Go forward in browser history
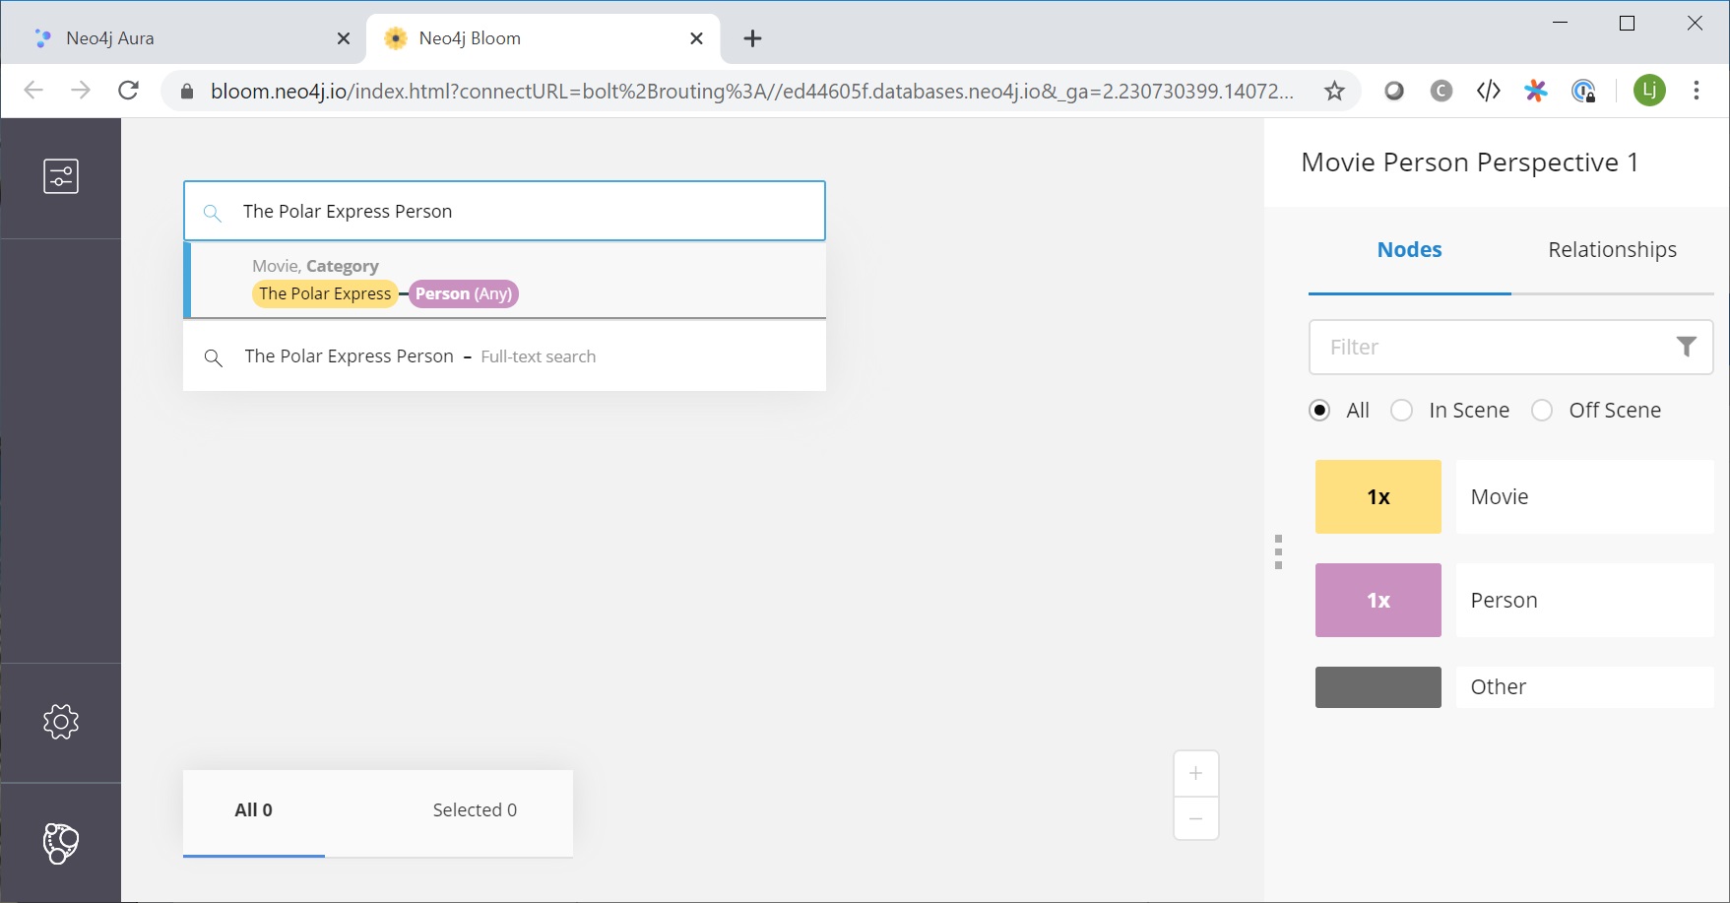Image resolution: width=1730 pixels, height=903 pixels. pos(81,91)
